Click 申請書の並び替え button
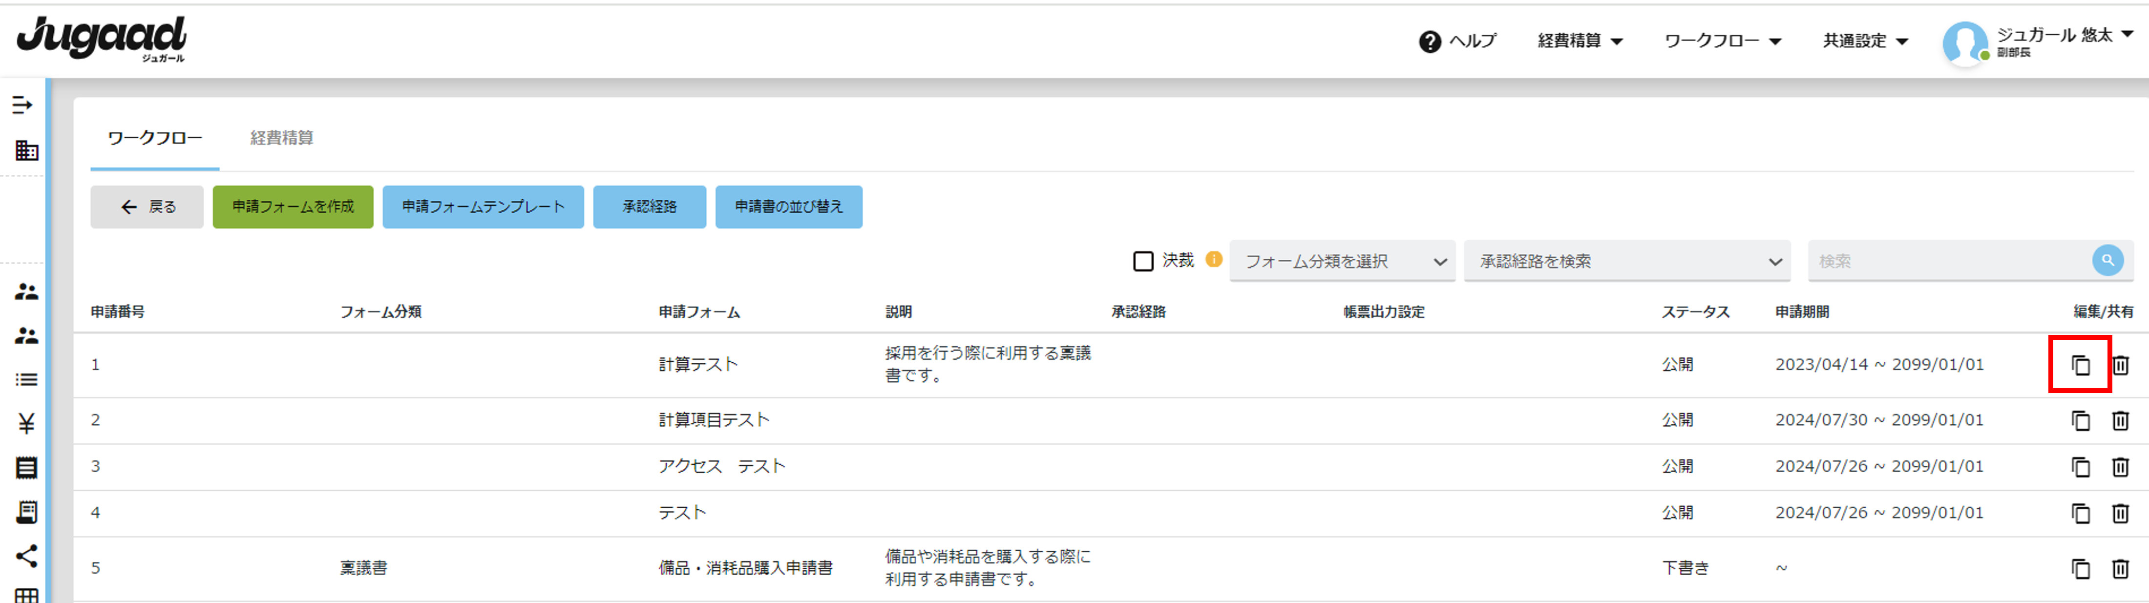The height and width of the screenshot is (603, 2149). [788, 207]
